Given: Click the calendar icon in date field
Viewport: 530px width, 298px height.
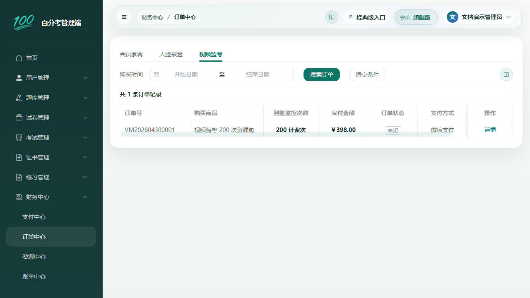Looking at the screenshot, I should point(157,74).
